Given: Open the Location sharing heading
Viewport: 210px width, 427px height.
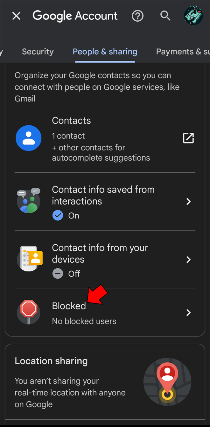Looking at the screenshot, I should tap(51, 361).
